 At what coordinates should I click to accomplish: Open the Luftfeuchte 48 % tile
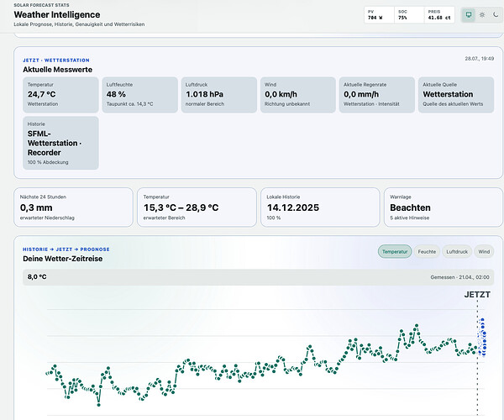pyautogui.click(x=139, y=95)
